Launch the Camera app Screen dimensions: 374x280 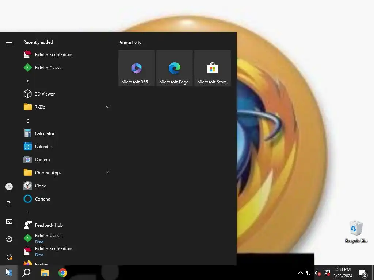coord(67,160)
